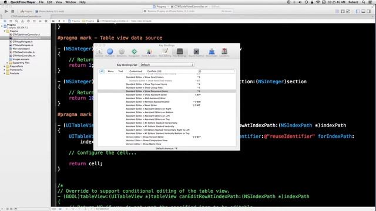
Task: Open the QuickTime Player menu
Action: pyautogui.click(x=23, y=2)
